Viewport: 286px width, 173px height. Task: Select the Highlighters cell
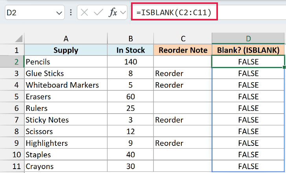(x=66, y=143)
